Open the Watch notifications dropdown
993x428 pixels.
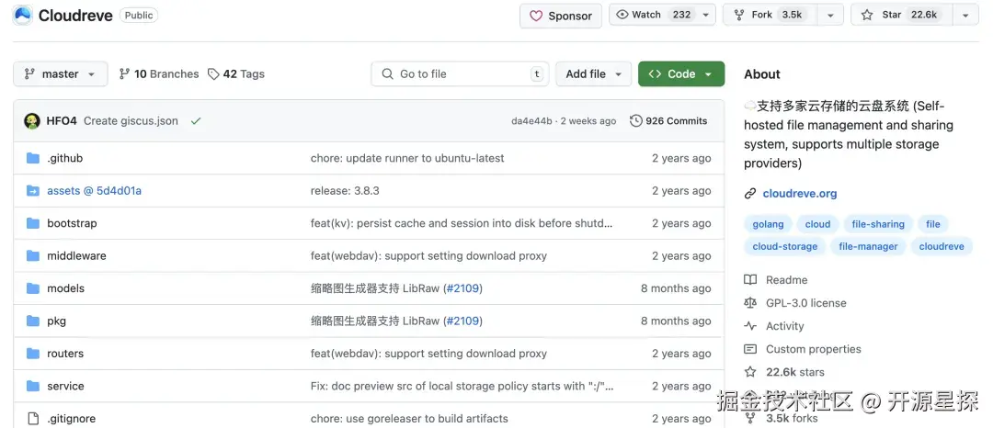coord(662,15)
